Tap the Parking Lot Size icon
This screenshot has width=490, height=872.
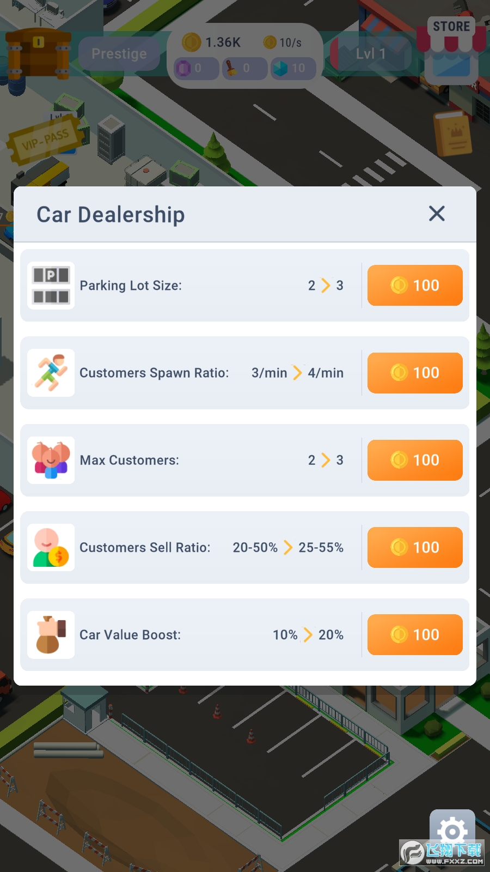pyautogui.click(x=51, y=286)
